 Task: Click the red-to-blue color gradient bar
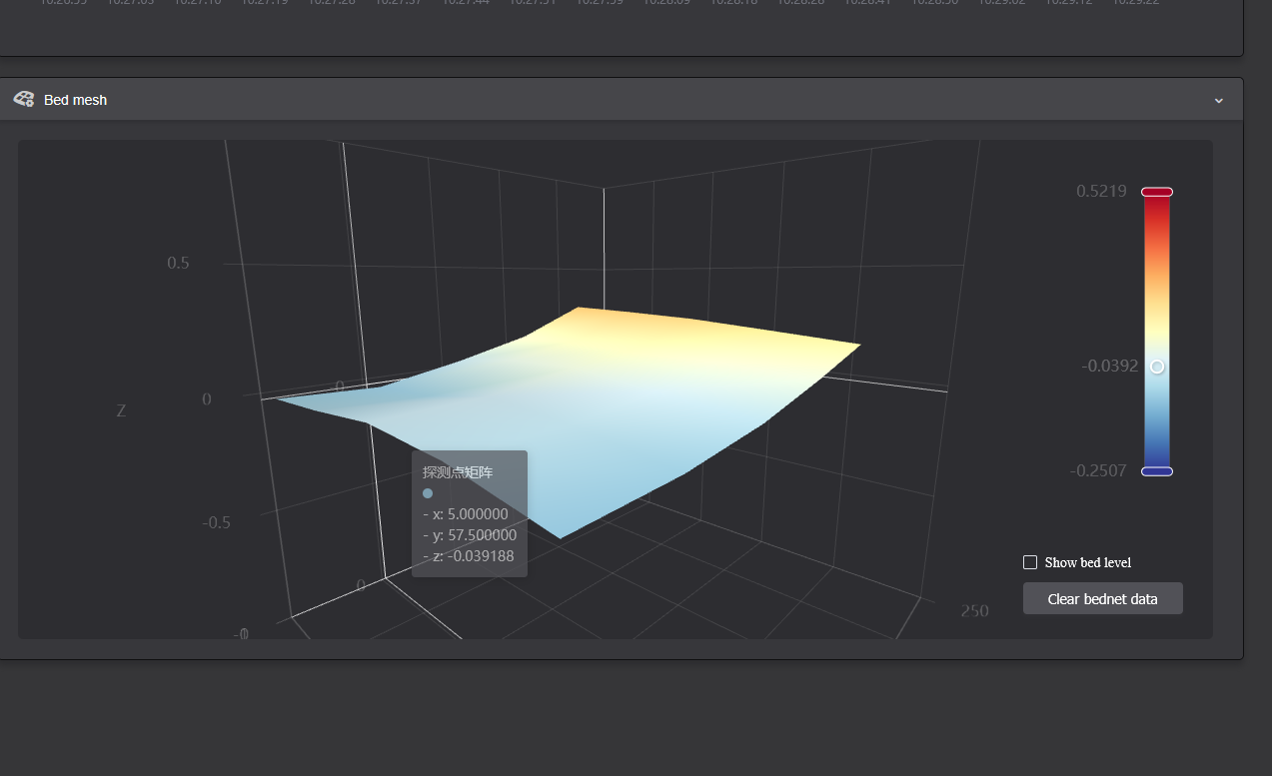pos(1157,332)
